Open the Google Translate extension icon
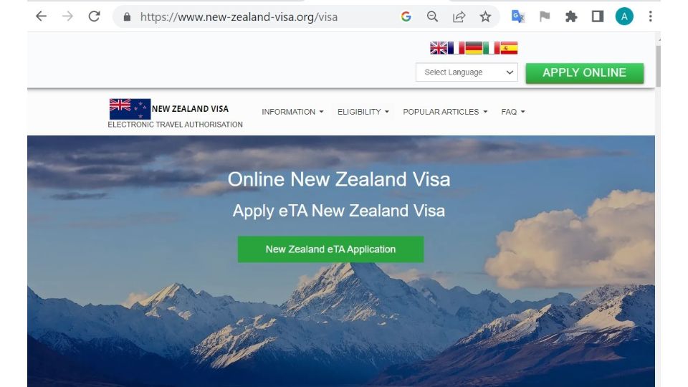Viewport: 688px width, 387px height. (x=518, y=16)
